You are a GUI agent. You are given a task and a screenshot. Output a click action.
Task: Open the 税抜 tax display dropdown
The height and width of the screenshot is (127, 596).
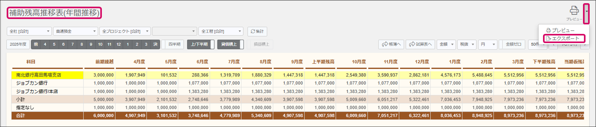click(467, 44)
